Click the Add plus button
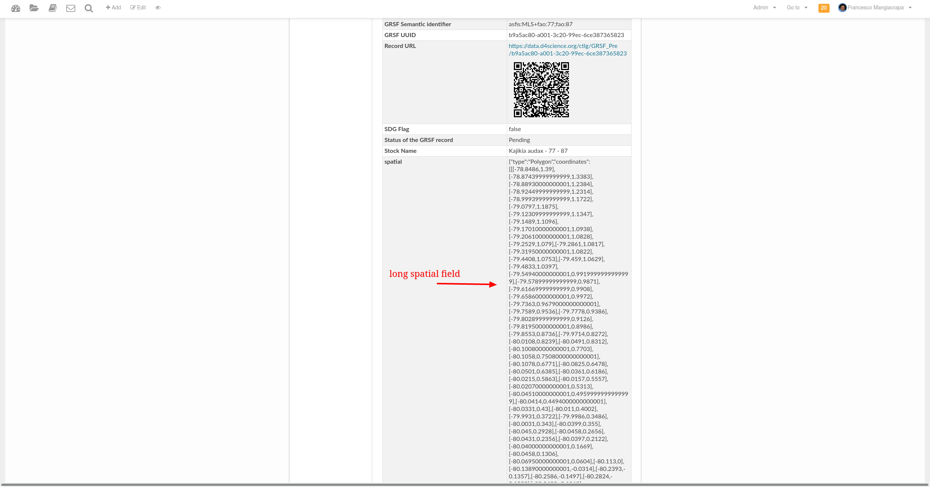The height and width of the screenshot is (487, 930). point(113,7)
